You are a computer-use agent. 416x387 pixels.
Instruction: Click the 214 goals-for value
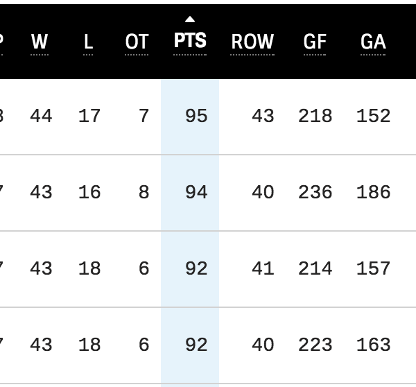(315, 268)
